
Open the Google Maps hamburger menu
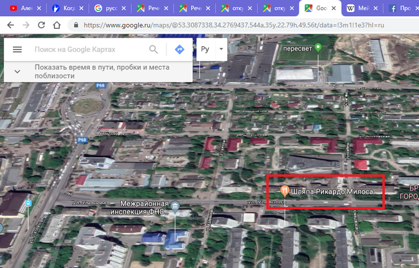tap(17, 50)
